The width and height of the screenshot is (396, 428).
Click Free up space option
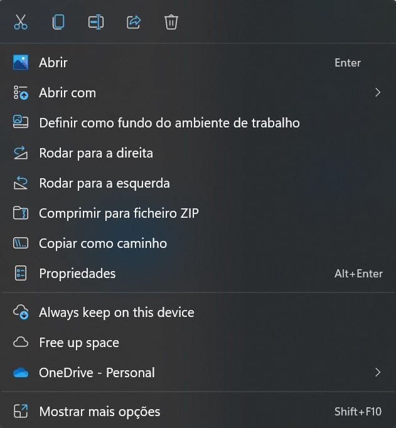(78, 343)
